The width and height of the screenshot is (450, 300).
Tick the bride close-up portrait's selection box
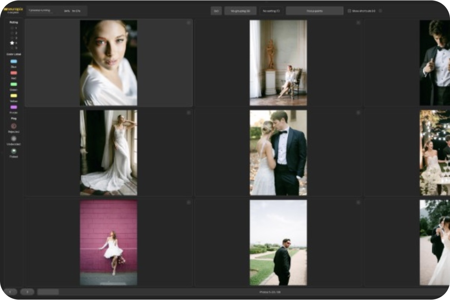coord(188,23)
